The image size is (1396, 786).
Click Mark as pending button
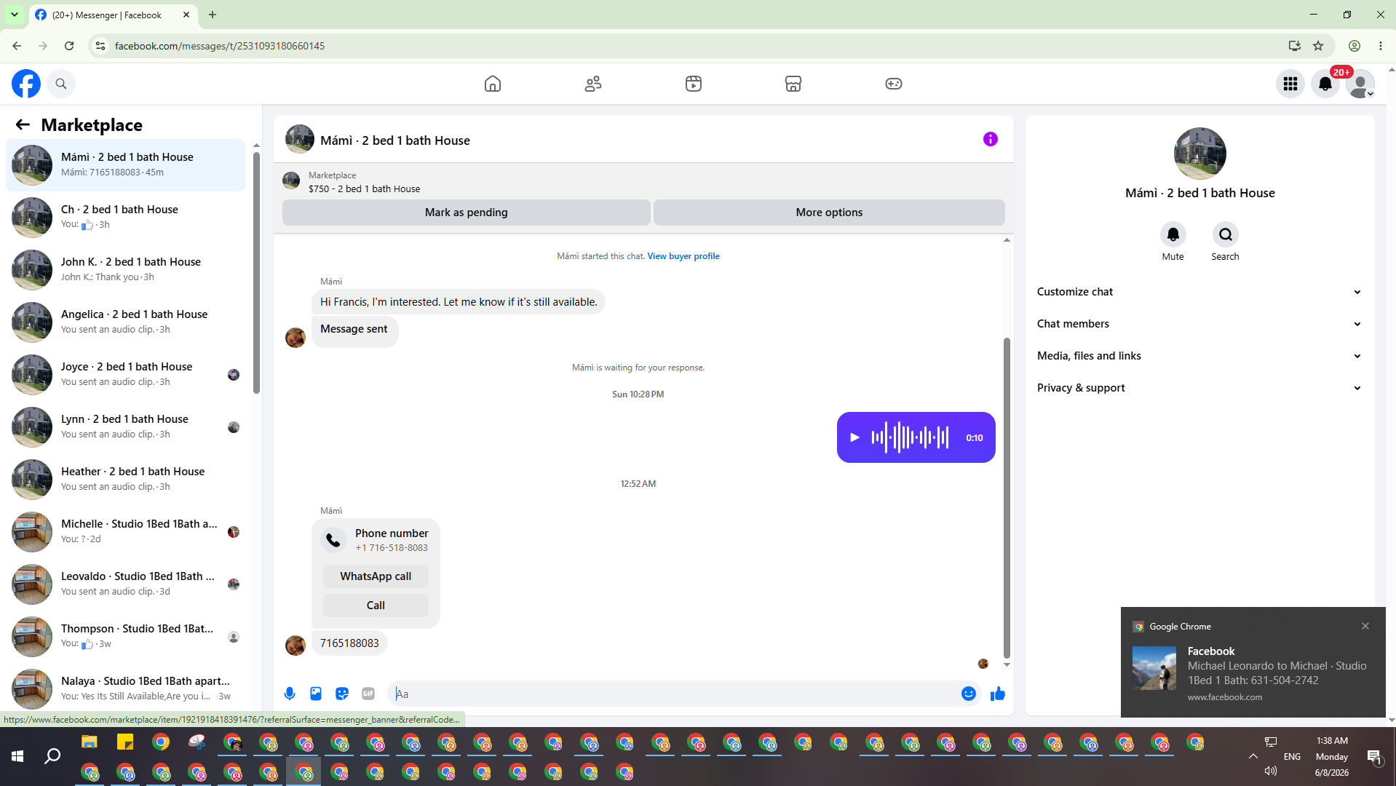pyautogui.click(x=467, y=213)
